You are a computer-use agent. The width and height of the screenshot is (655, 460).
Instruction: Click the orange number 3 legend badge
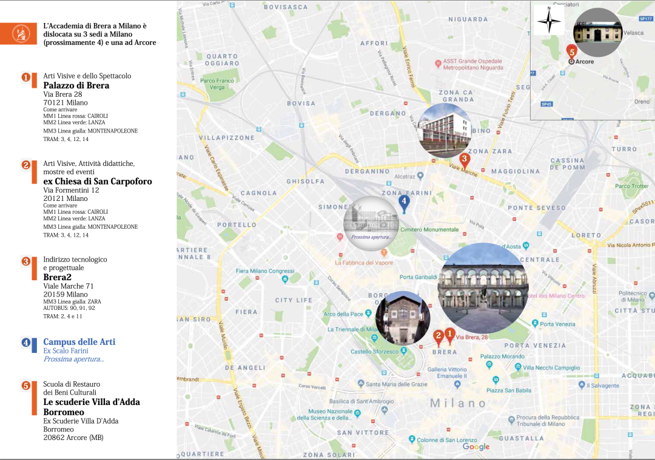pyautogui.click(x=26, y=261)
